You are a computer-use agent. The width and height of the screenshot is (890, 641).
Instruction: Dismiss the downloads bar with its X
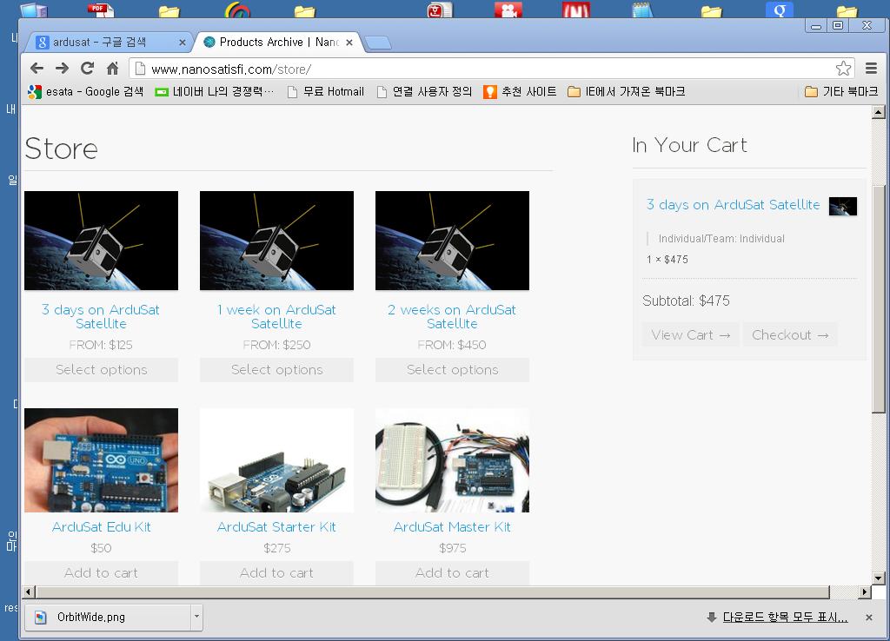[868, 618]
